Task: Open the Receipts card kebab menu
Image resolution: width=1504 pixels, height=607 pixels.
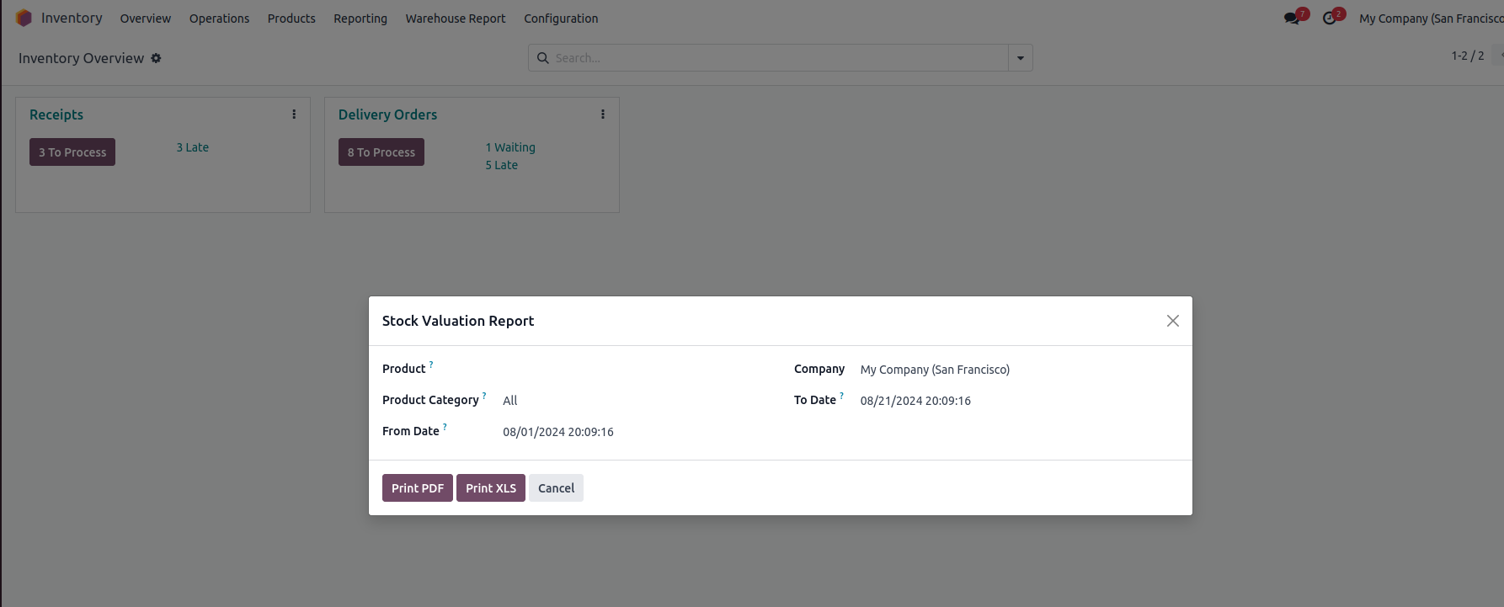Action: (294, 114)
